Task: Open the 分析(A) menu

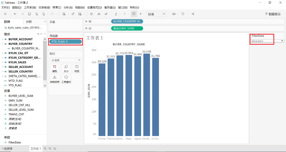Action: pos(68,7)
